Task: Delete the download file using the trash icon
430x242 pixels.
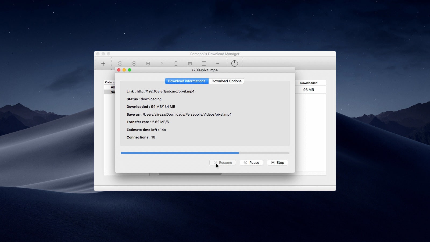Action: tap(176, 63)
